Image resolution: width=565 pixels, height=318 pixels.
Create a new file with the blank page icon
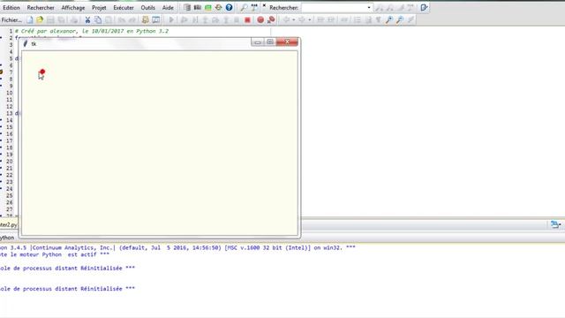coord(29,19)
